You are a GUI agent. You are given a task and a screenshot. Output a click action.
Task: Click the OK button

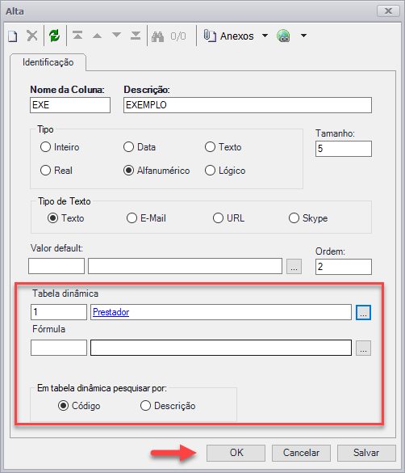[x=236, y=453]
